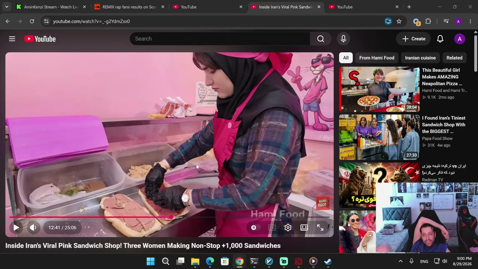Screen dimensions: 478x269
Task: Bookmark this page with the star
Action: pyautogui.click(x=399, y=21)
